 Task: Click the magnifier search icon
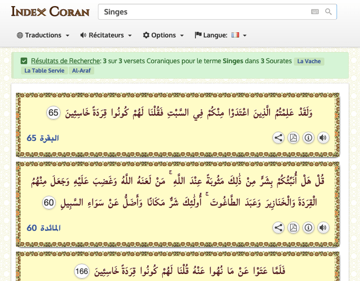click(328, 12)
